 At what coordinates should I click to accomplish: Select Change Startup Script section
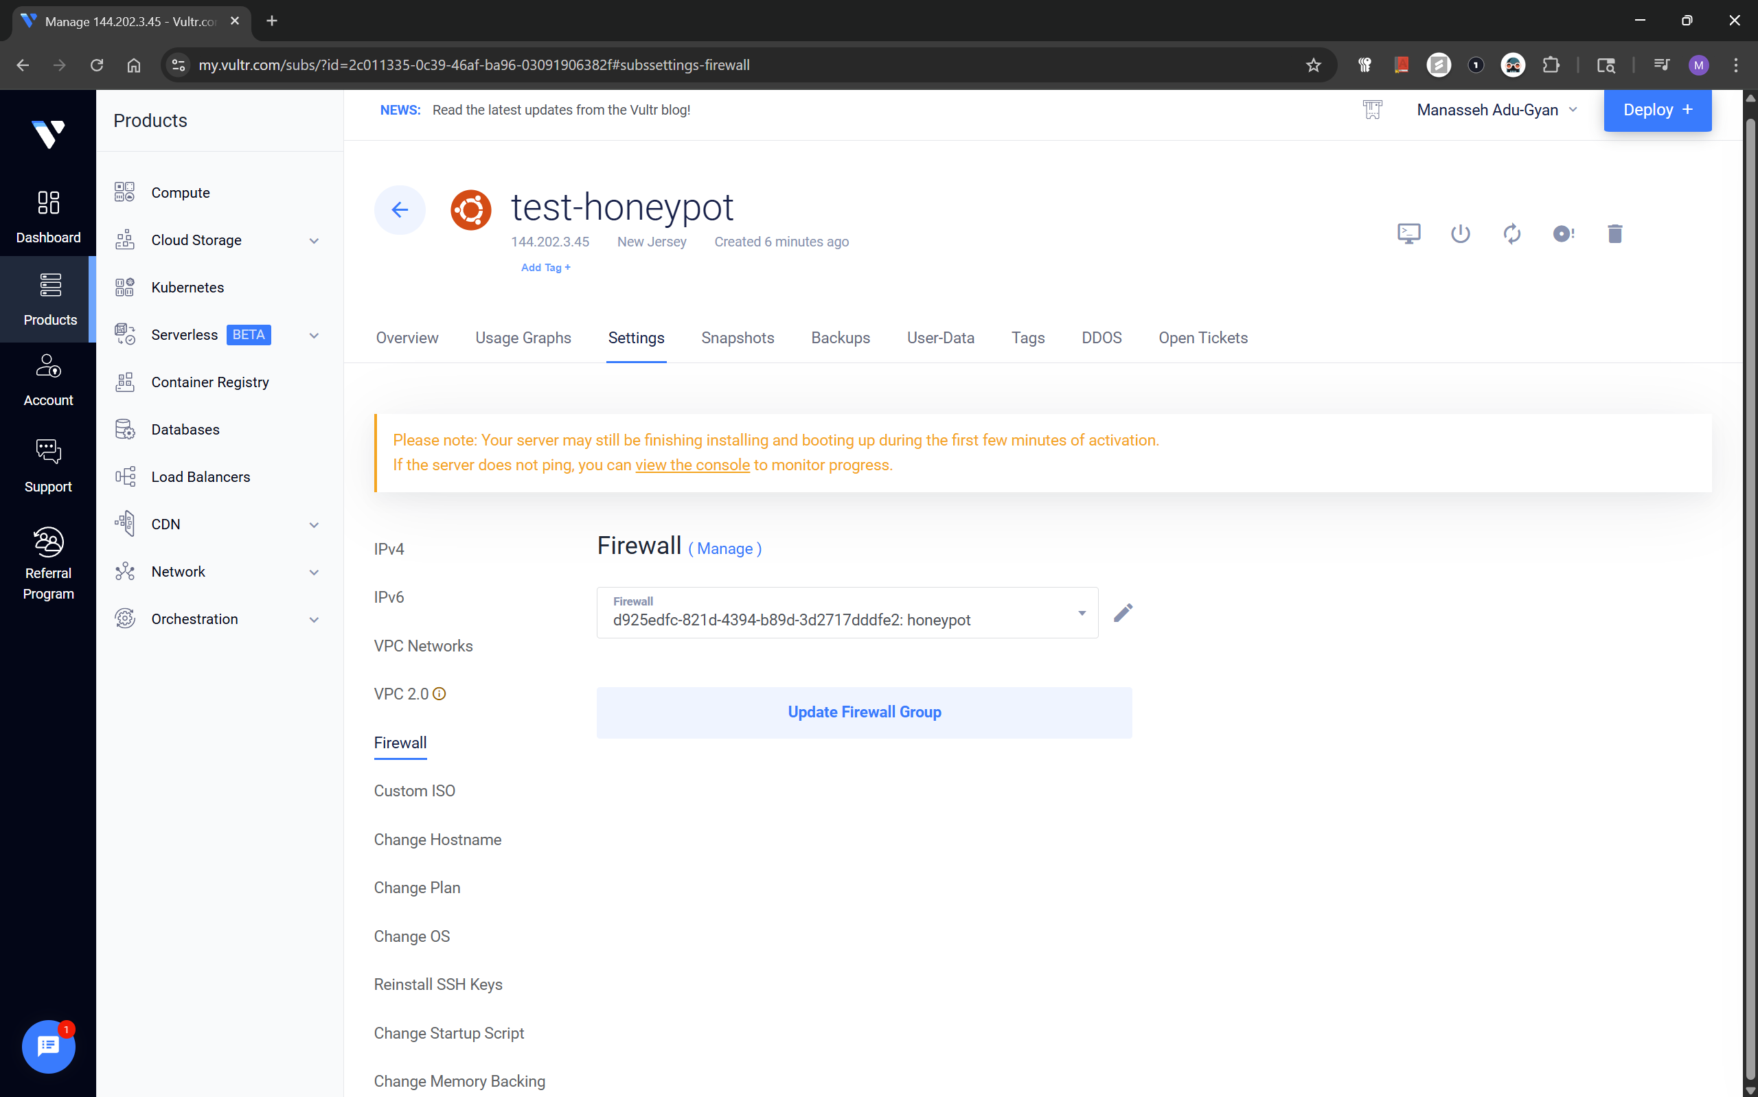tap(448, 1033)
